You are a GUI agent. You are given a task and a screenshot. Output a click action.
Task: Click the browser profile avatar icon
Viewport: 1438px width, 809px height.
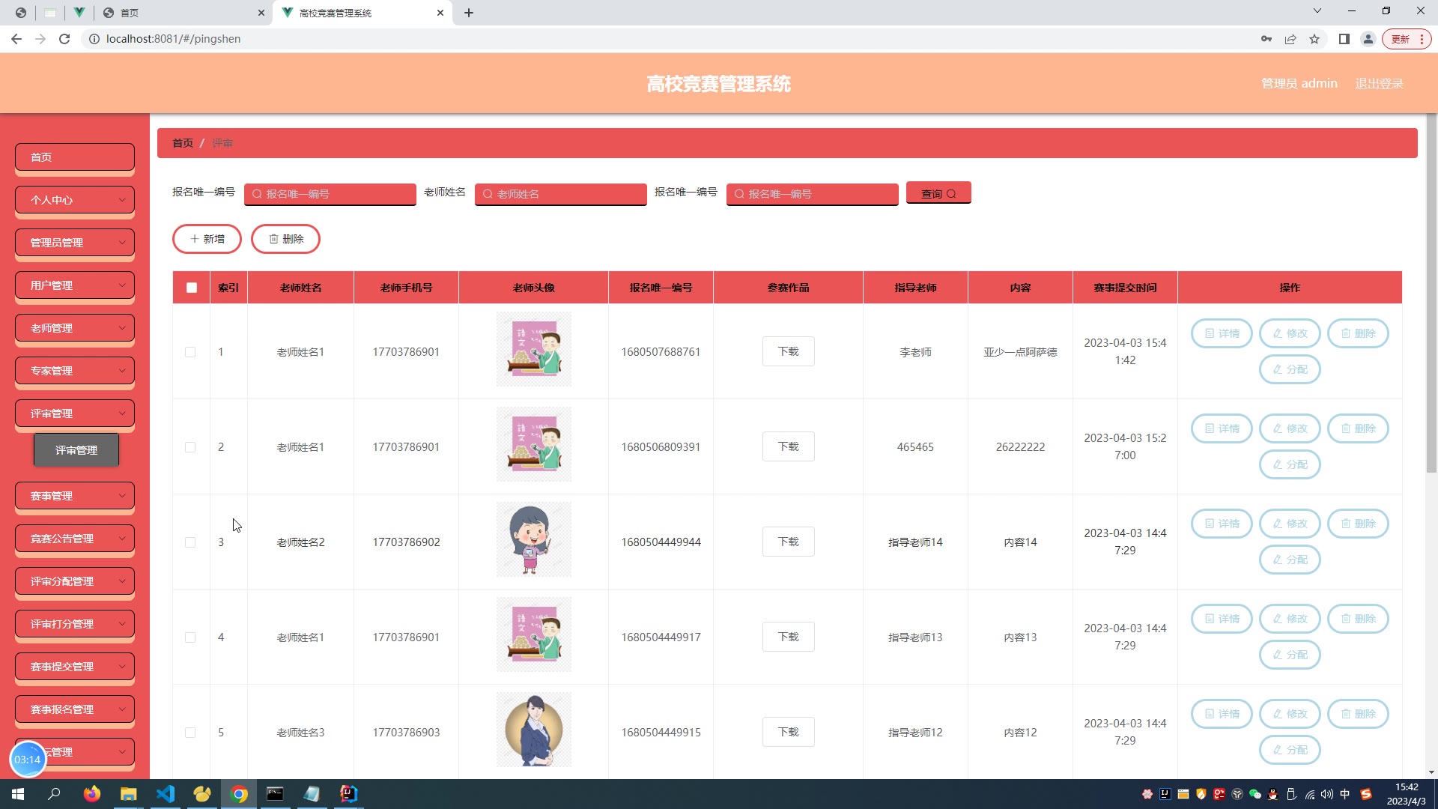pos(1368,39)
